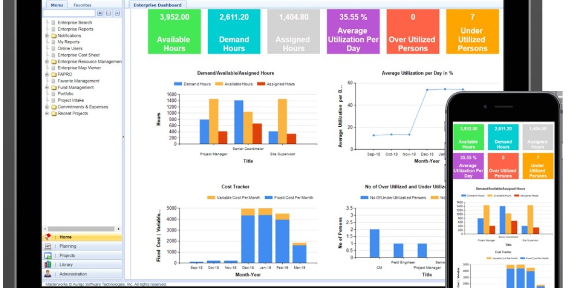Click the FAPRO folder icon
The image size is (577, 288).
pyautogui.click(x=54, y=74)
